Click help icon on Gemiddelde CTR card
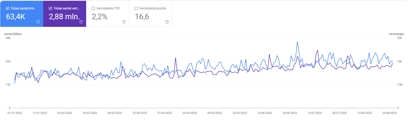The height and width of the screenshot is (120, 408). tap(124, 22)
